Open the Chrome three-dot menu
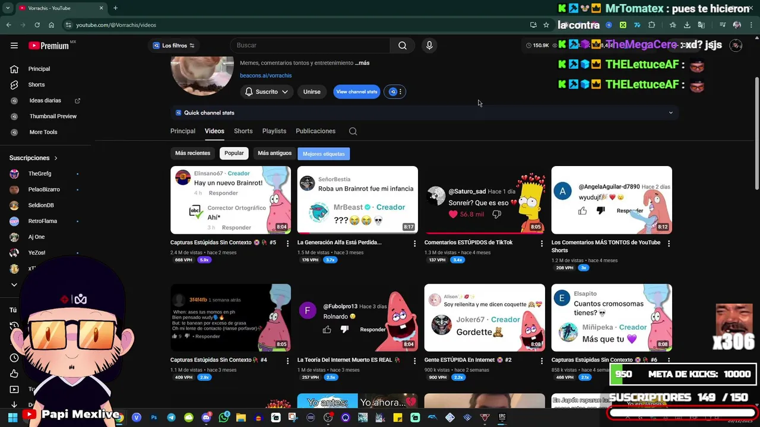 (750, 25)
